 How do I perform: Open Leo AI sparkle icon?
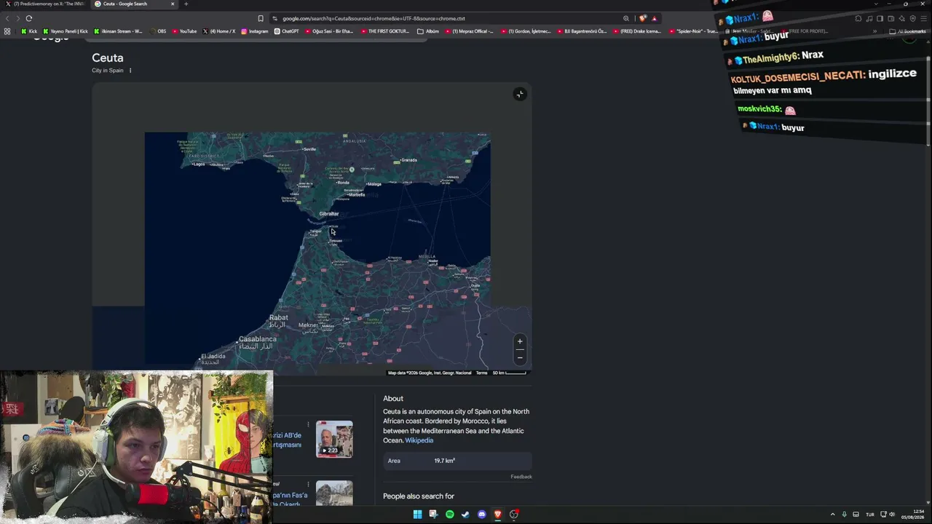click(902, 18)
